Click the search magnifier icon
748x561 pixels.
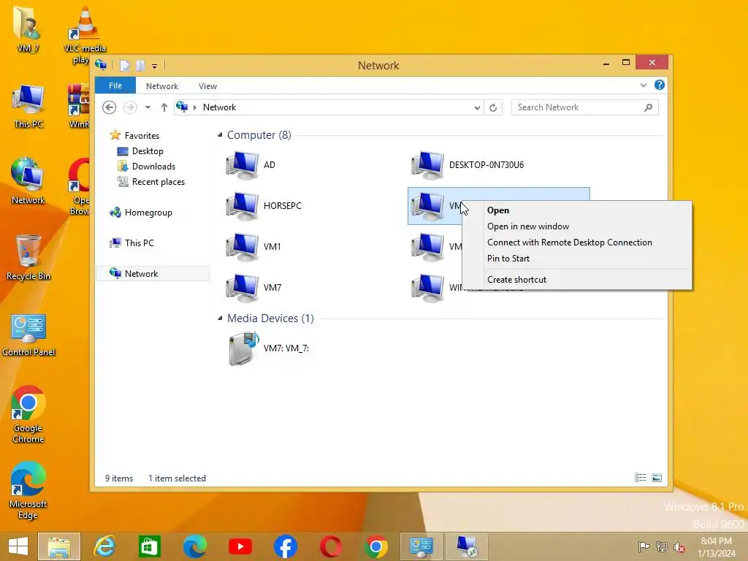click(649, 108)
